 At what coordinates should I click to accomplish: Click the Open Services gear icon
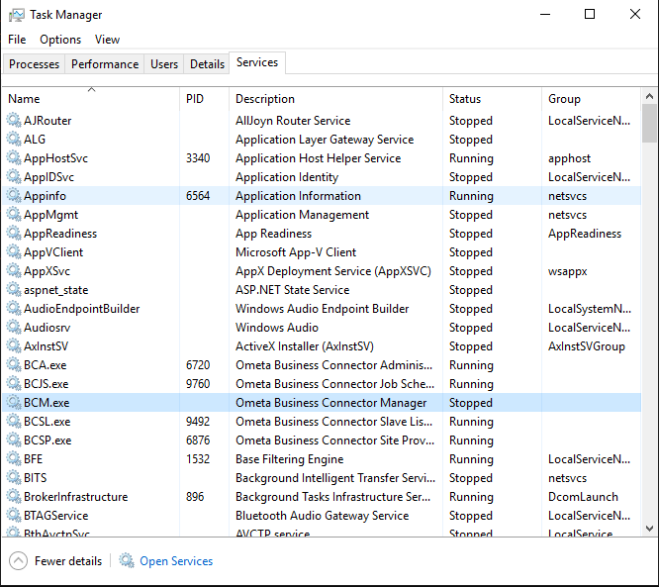click(126, 560)
